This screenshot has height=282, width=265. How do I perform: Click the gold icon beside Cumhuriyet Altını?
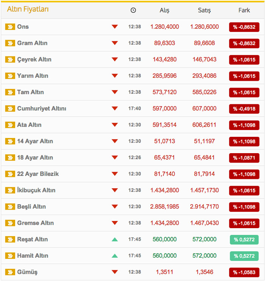[10, 109]
